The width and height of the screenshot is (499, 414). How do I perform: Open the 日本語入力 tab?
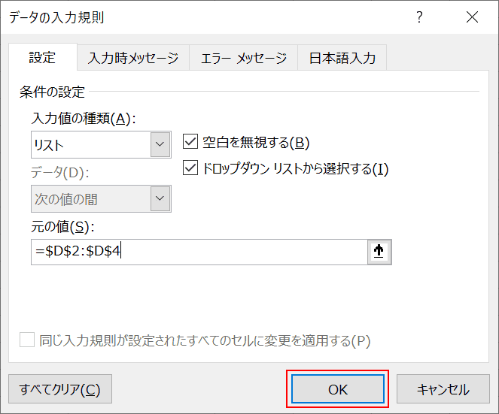click(x=342, y=58)
